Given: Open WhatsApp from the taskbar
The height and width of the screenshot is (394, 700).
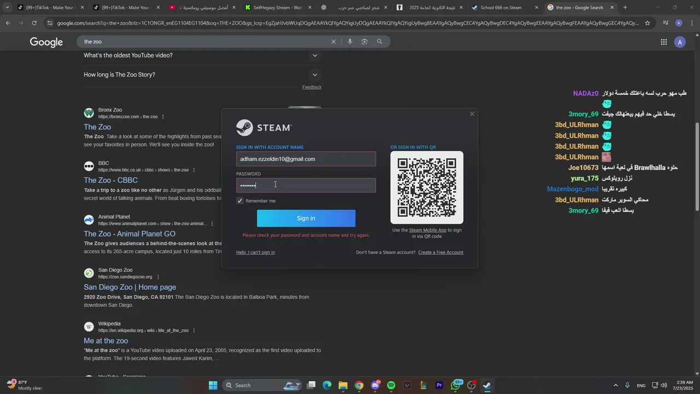Looking at the screenshot, I should tap(456, 385).
